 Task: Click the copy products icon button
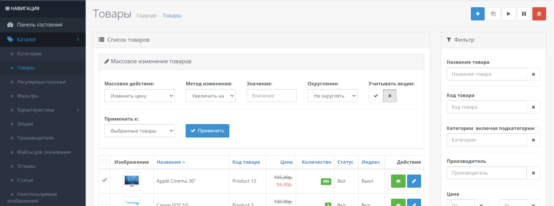point(493,14)
